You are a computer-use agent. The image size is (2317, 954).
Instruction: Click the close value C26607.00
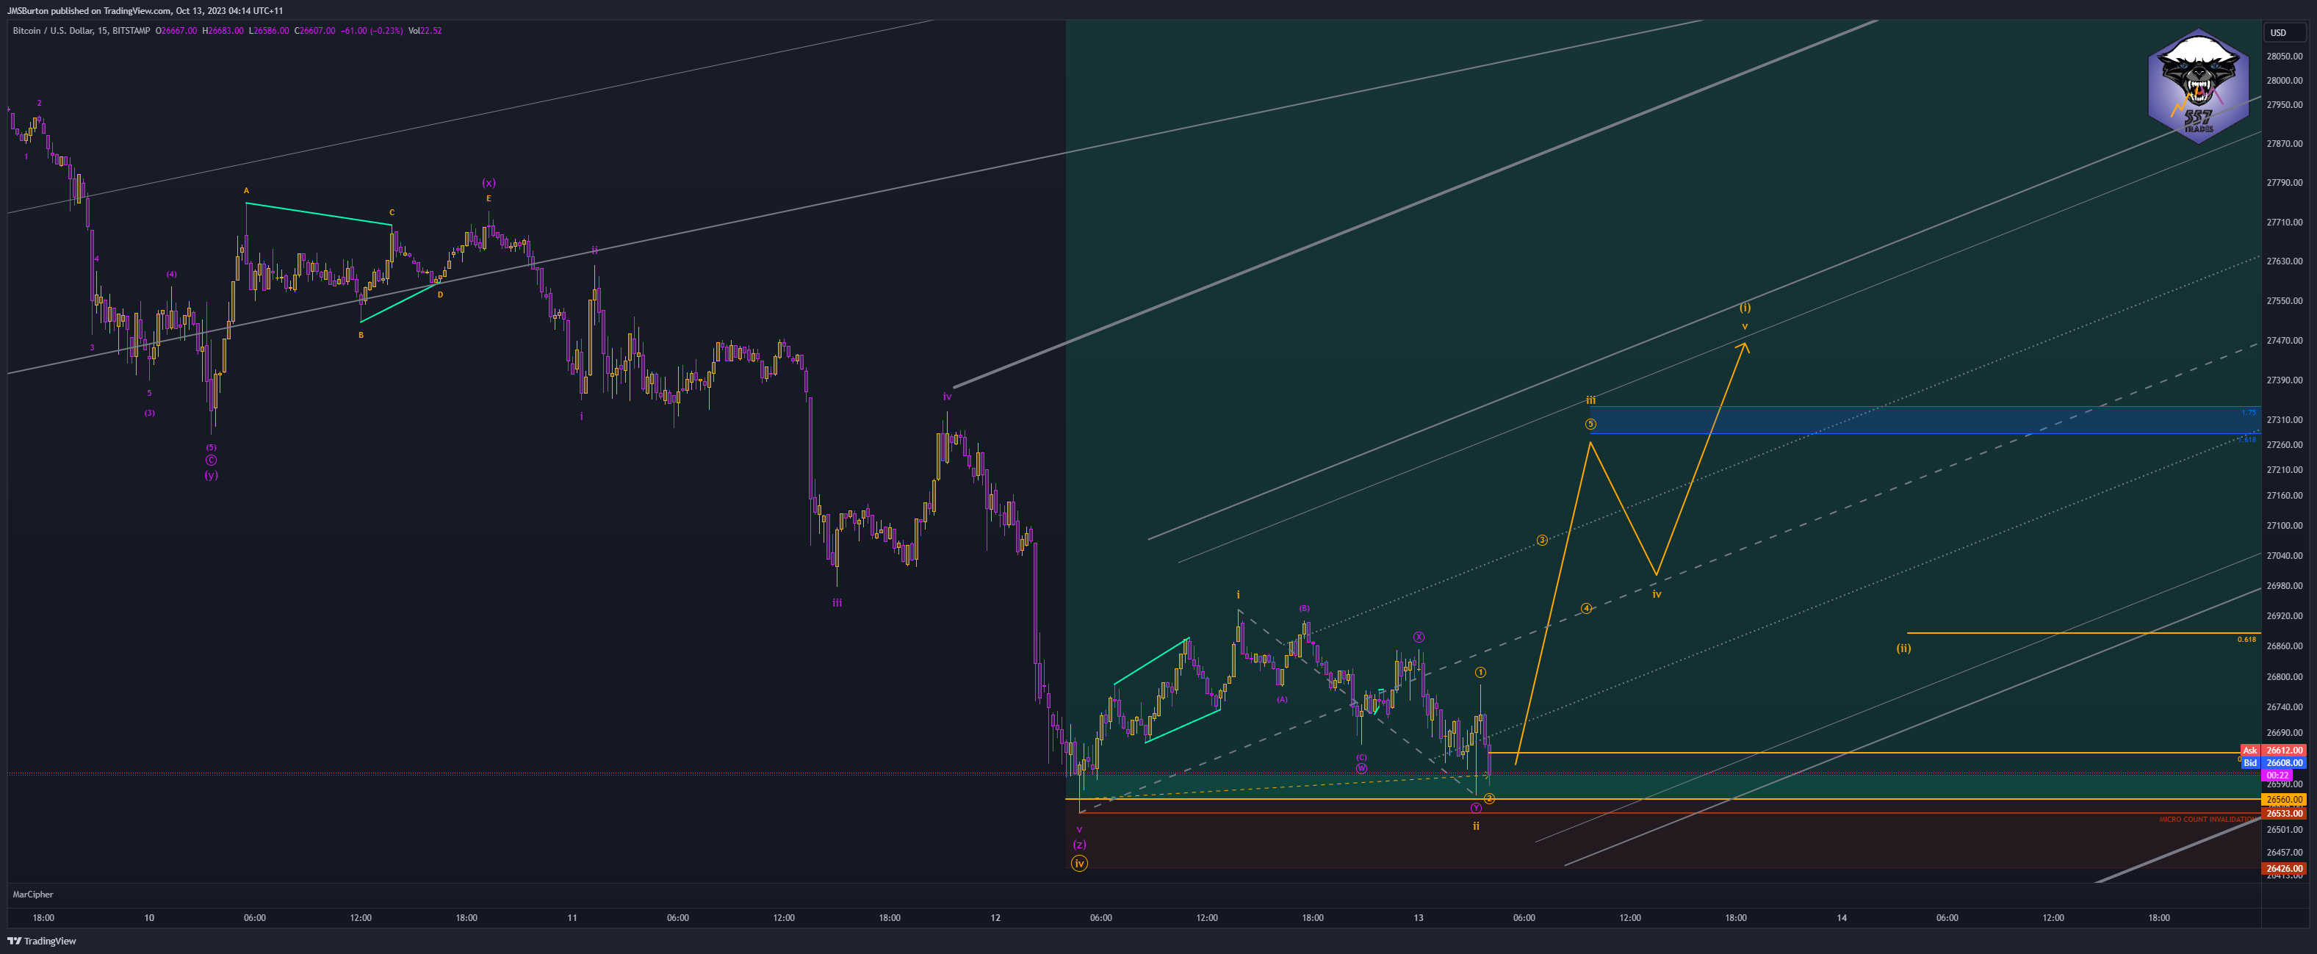coord(315,31)
